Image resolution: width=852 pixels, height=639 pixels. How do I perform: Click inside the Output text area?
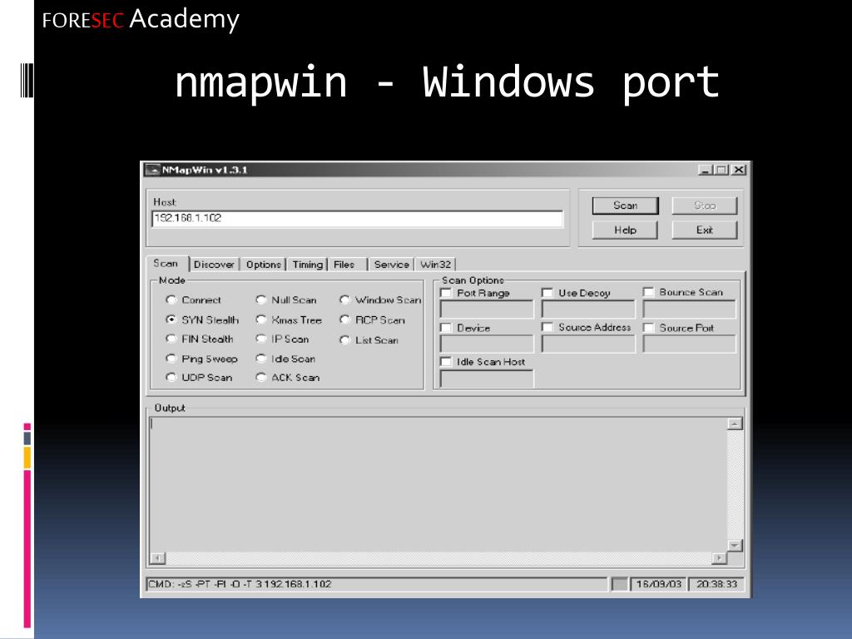(x=438, y=484)
